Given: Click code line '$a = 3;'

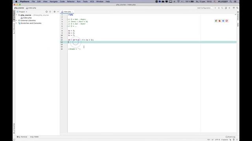Looking at the screenshot, I should coord(71,31).
